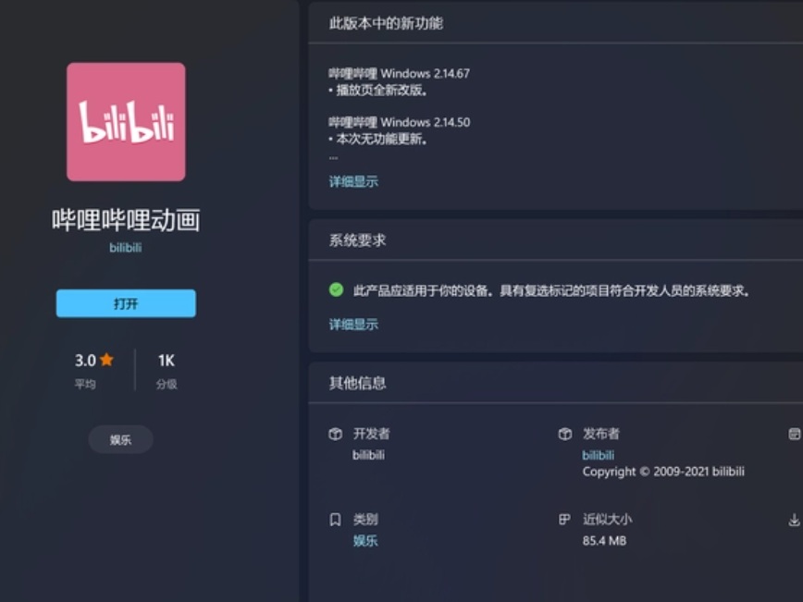Click the 哔哩哔哩动画 app title
Screen dimensions: 803x602
coord(126,220)
